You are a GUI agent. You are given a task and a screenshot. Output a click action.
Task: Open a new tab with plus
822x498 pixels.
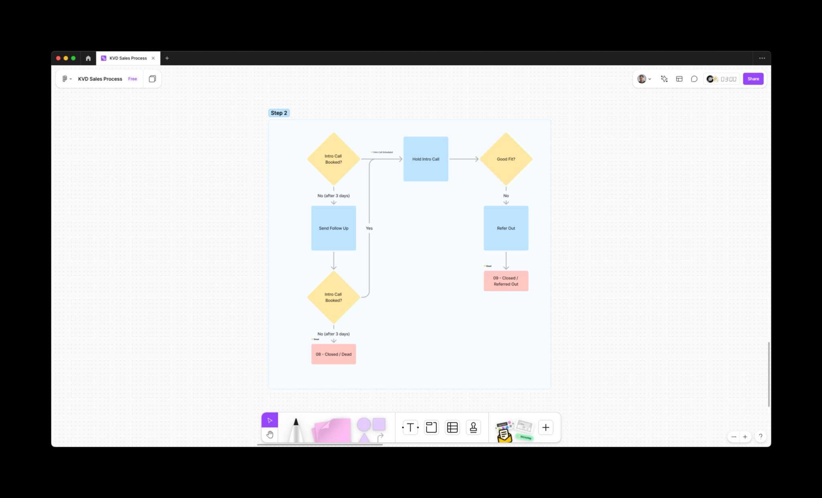pyautogui.click(x=167, y=58)
